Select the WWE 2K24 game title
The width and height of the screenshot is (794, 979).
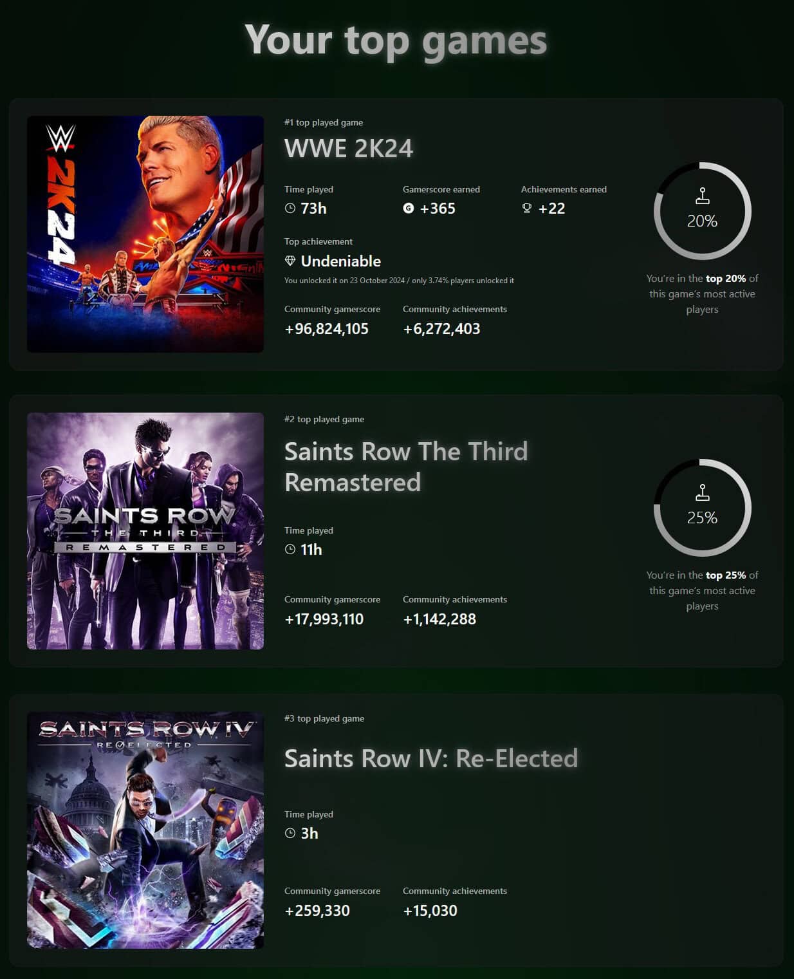coord(349,149)
